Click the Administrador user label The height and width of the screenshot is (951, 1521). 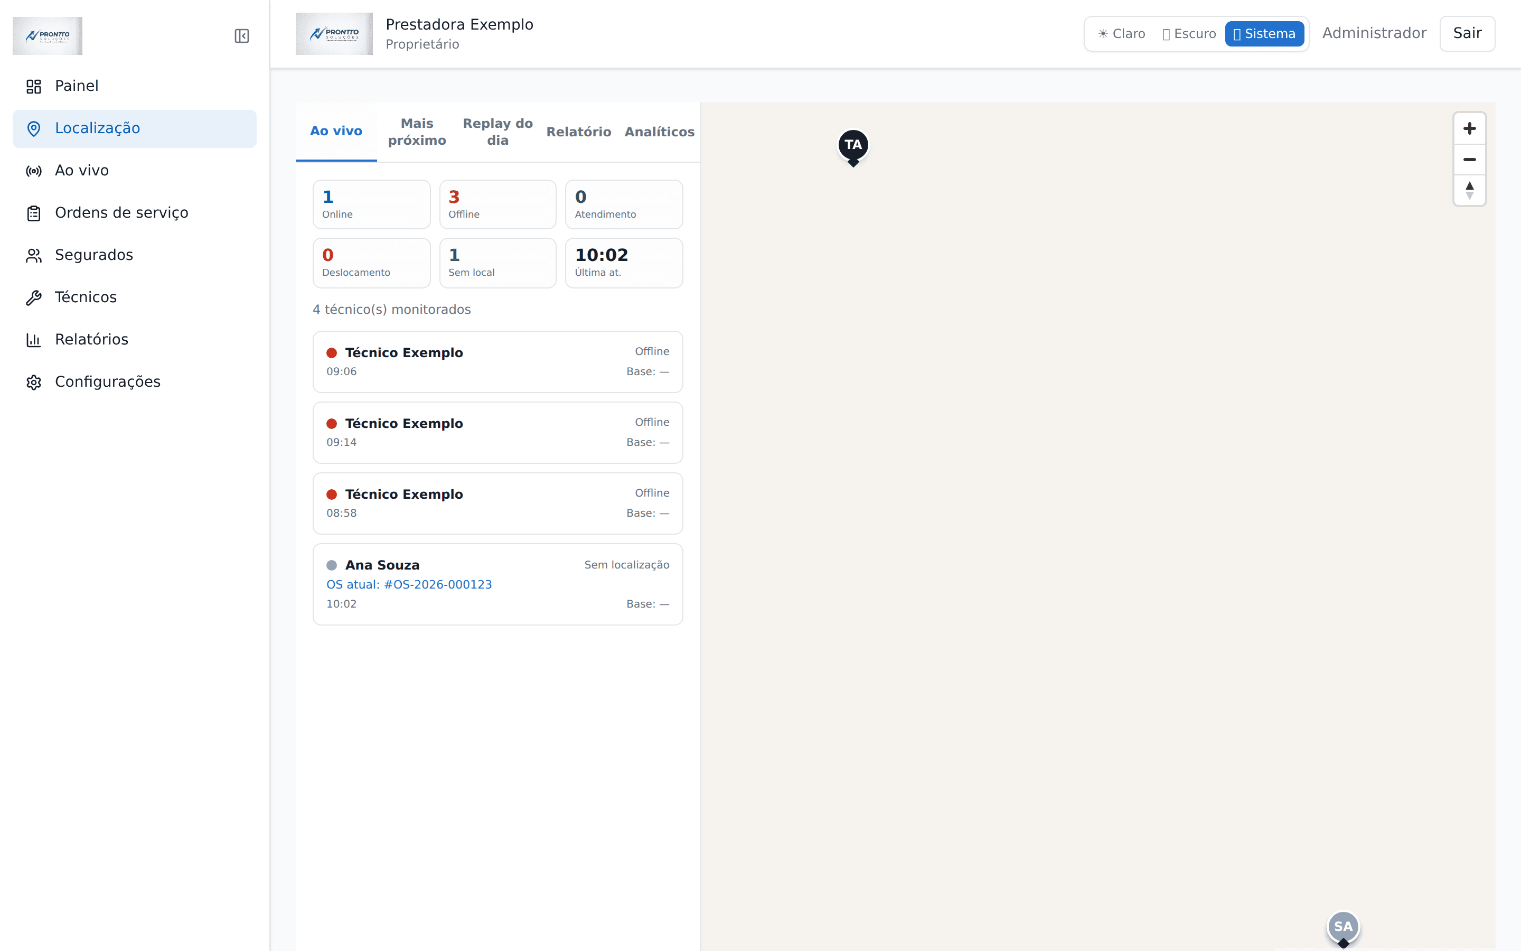[1374, 33]
